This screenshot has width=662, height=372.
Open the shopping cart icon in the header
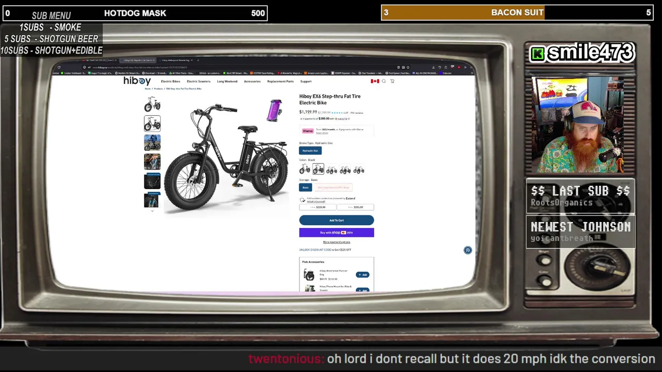click(x=392, y=81)
